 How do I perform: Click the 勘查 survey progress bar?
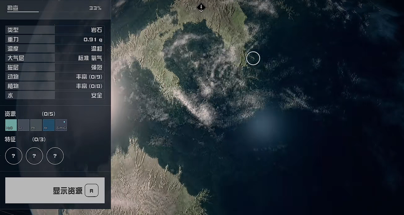point(23,12)
